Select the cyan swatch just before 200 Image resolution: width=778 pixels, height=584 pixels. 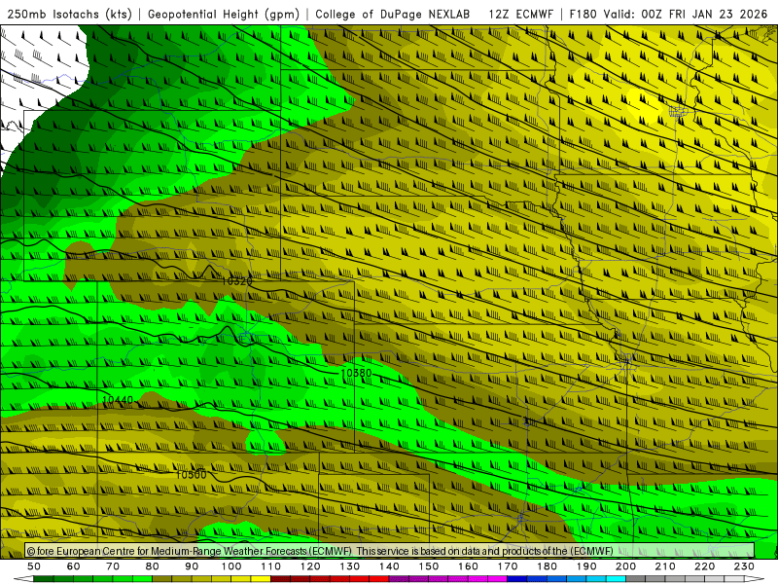click(x=616, y=579)
